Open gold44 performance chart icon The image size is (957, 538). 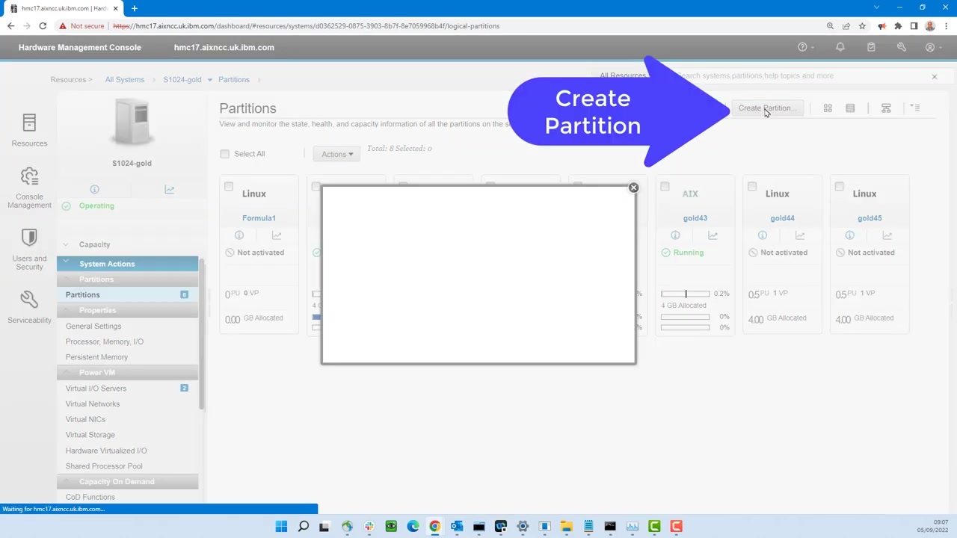point(800,235)
